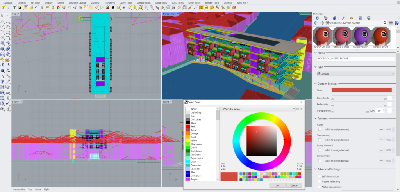Click to assign Bump / Normal texture
Viewport: 400px width, 192px height.
(337, 150)
